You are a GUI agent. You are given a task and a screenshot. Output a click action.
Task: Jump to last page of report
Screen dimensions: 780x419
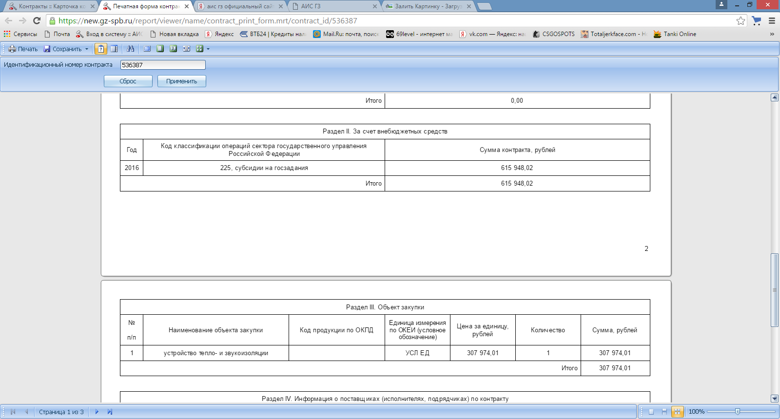[110, 412]
